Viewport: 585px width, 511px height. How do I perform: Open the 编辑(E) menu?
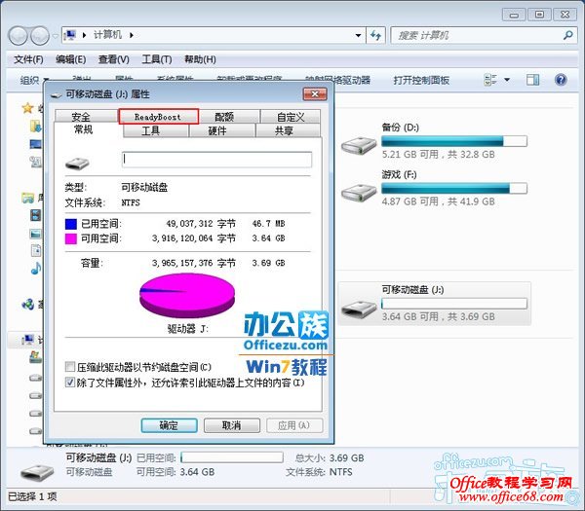coord(70,59)
